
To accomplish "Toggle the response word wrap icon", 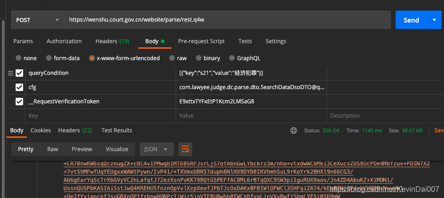I will pos(185,149).
